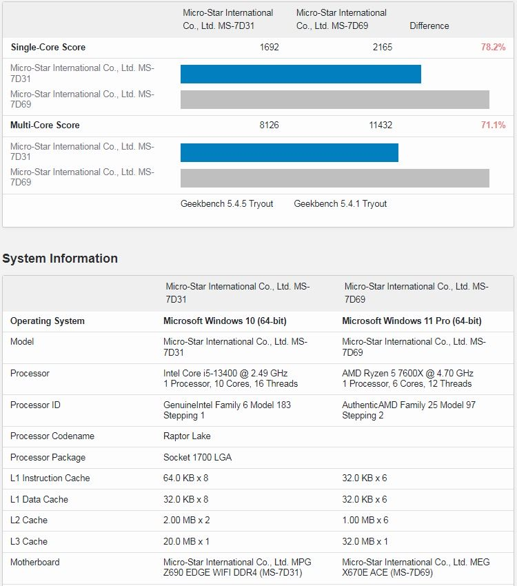This screenshot has height=586, width=517.
Task: Click the blue single-core bar for MS-7D31
Action: pos(301,74)
